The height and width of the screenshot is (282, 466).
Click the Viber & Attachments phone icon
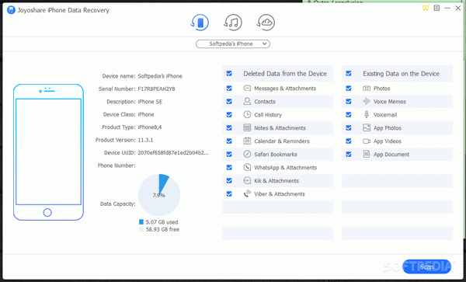click(x=247, y=193)
